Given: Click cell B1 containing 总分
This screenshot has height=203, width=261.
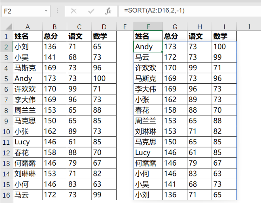Looking at the screenshot, I should pyautogui.click(x=54, y=36).
